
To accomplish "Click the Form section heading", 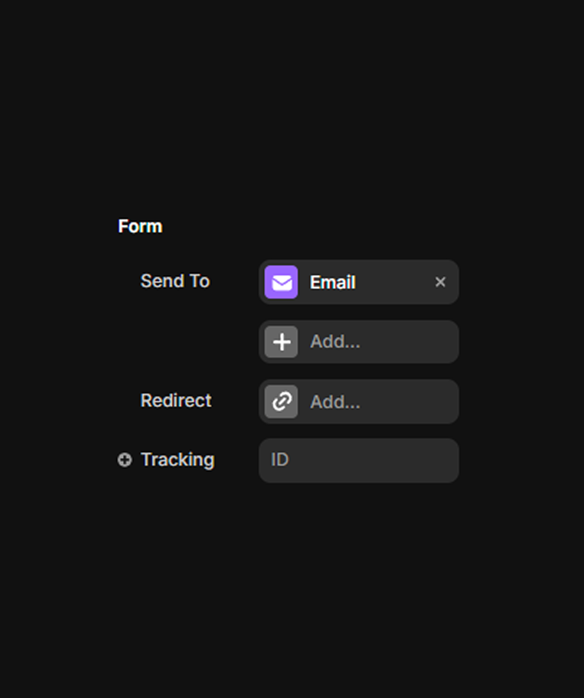I will pyautogui.click(x=140, y=226).
